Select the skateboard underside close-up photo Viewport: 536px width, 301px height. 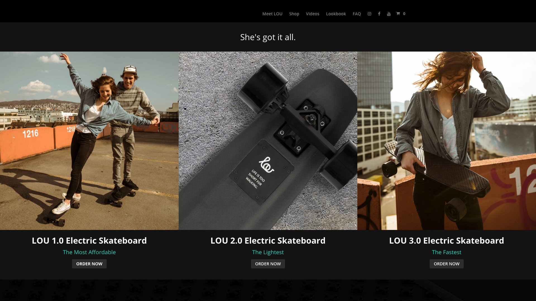(x=268, y=141)
